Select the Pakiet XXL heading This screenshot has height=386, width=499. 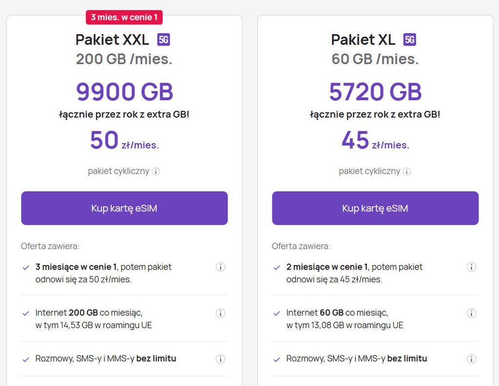(x=113, y=39)
